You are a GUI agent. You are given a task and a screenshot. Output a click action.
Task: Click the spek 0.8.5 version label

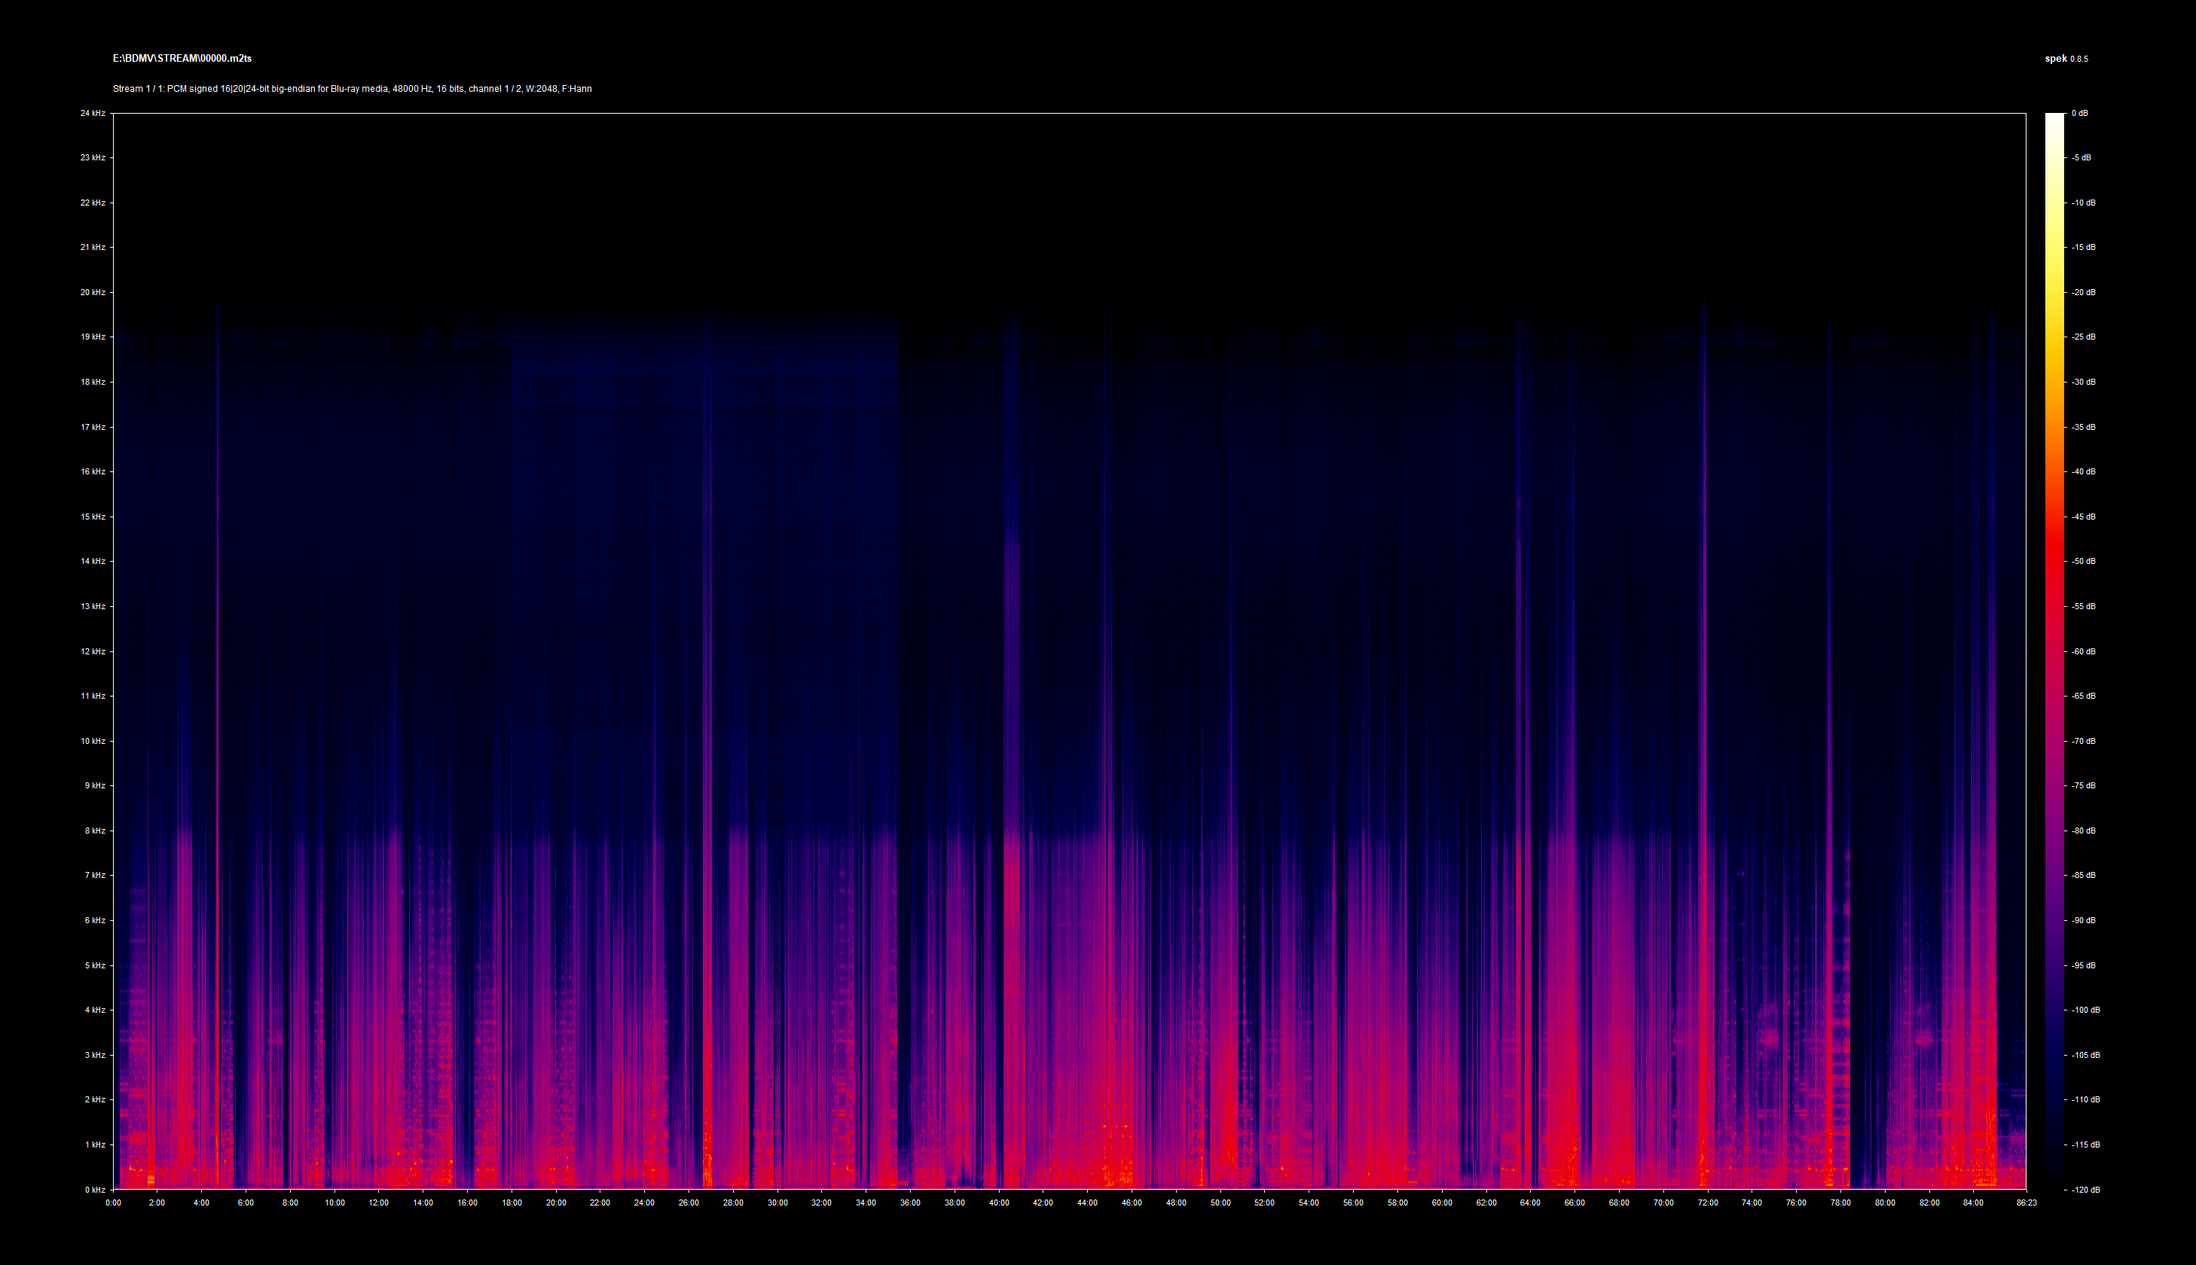click(x=2066, y=59)
